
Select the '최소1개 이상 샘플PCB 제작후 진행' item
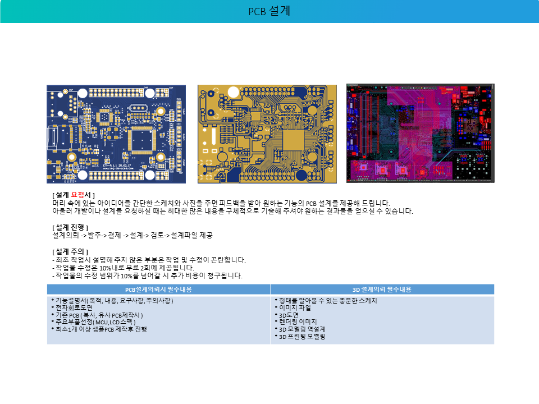pyautogui.click(x=99, y=329)
